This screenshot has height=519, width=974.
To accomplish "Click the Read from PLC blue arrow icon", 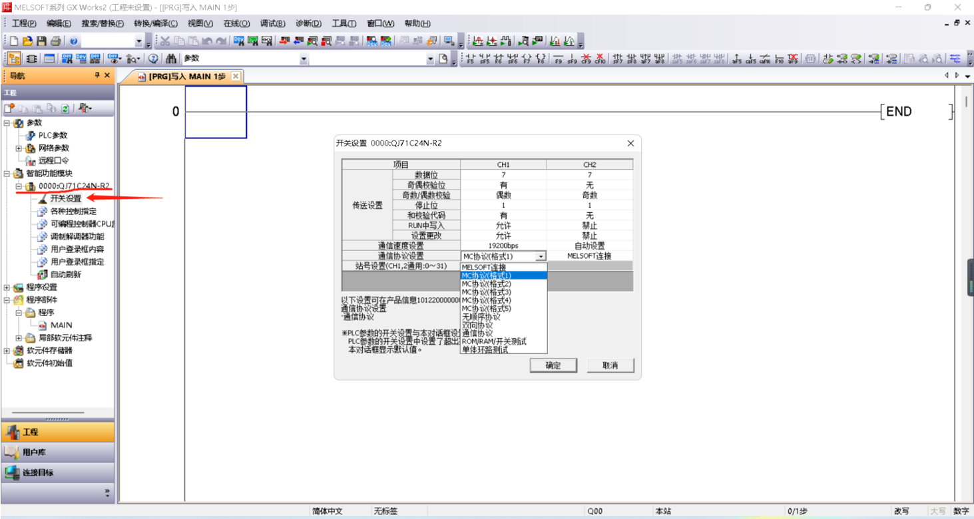I will pyautogui.click(x=298, y=41).
